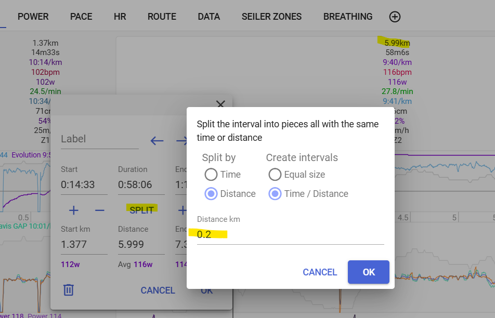This screenshot has height=318, width=495.
Task: Open the BREATHING tab
Action: 348,17
